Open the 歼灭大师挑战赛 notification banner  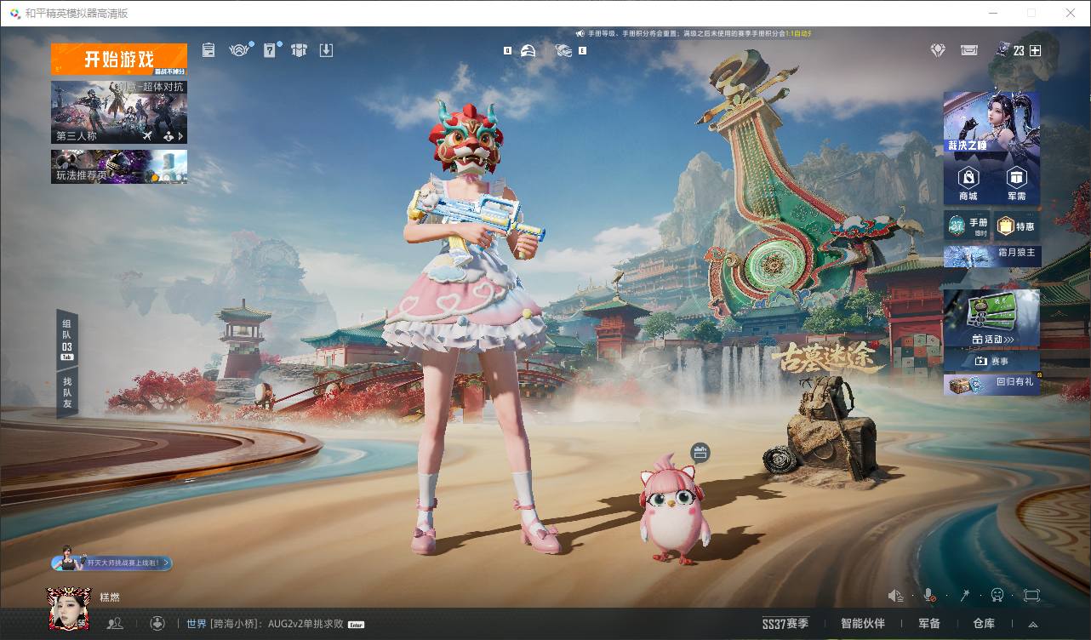112,562
